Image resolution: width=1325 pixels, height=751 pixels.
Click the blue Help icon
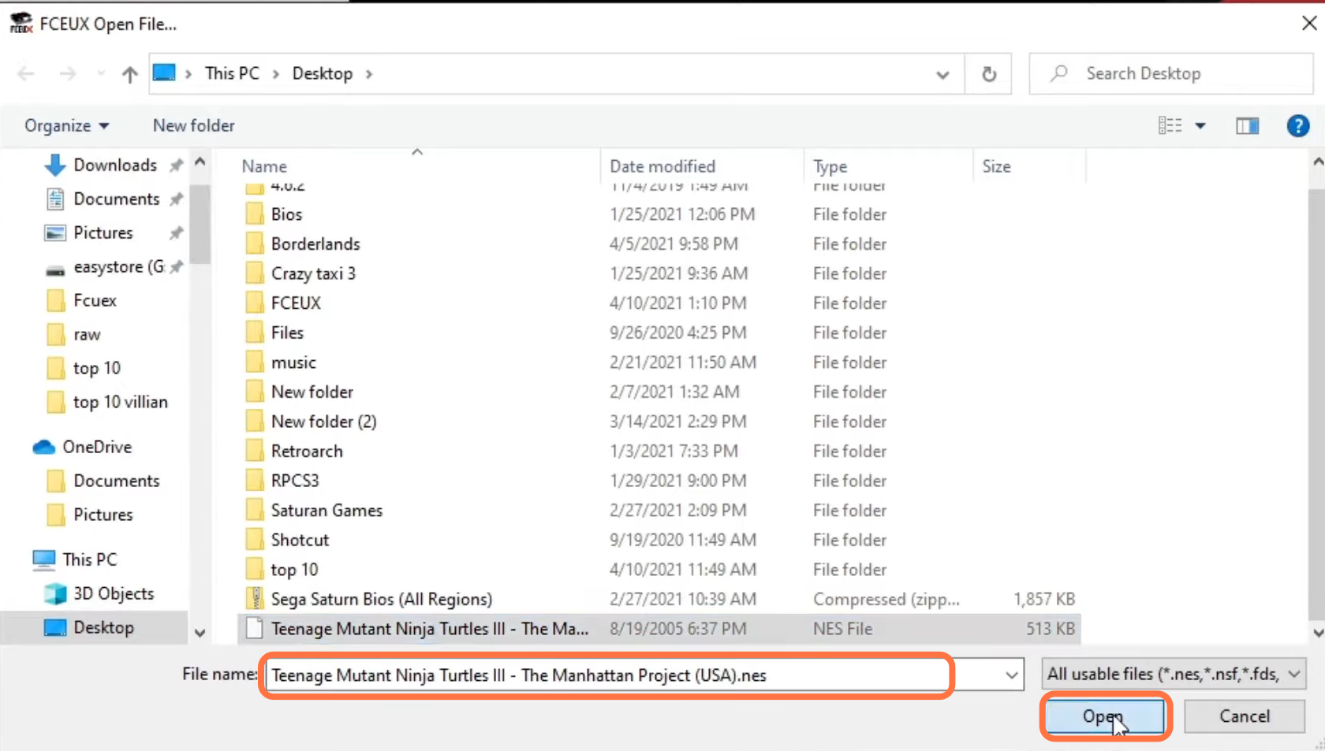[x=1297, y=125]
